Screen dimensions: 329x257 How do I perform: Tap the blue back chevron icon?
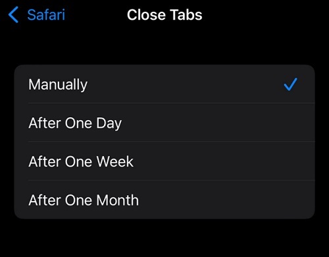(13, 14)
